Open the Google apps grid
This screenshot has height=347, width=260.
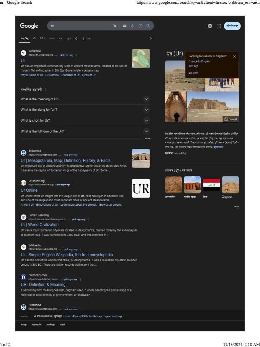pos(219,26)
